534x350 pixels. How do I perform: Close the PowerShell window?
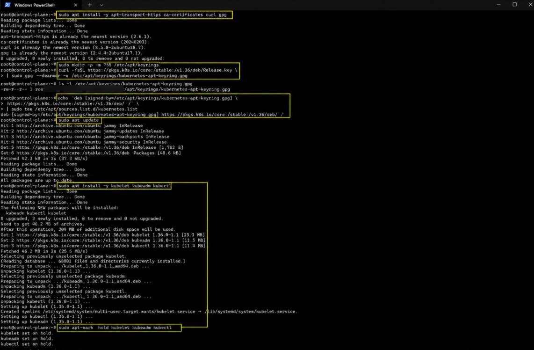(531, 4)
